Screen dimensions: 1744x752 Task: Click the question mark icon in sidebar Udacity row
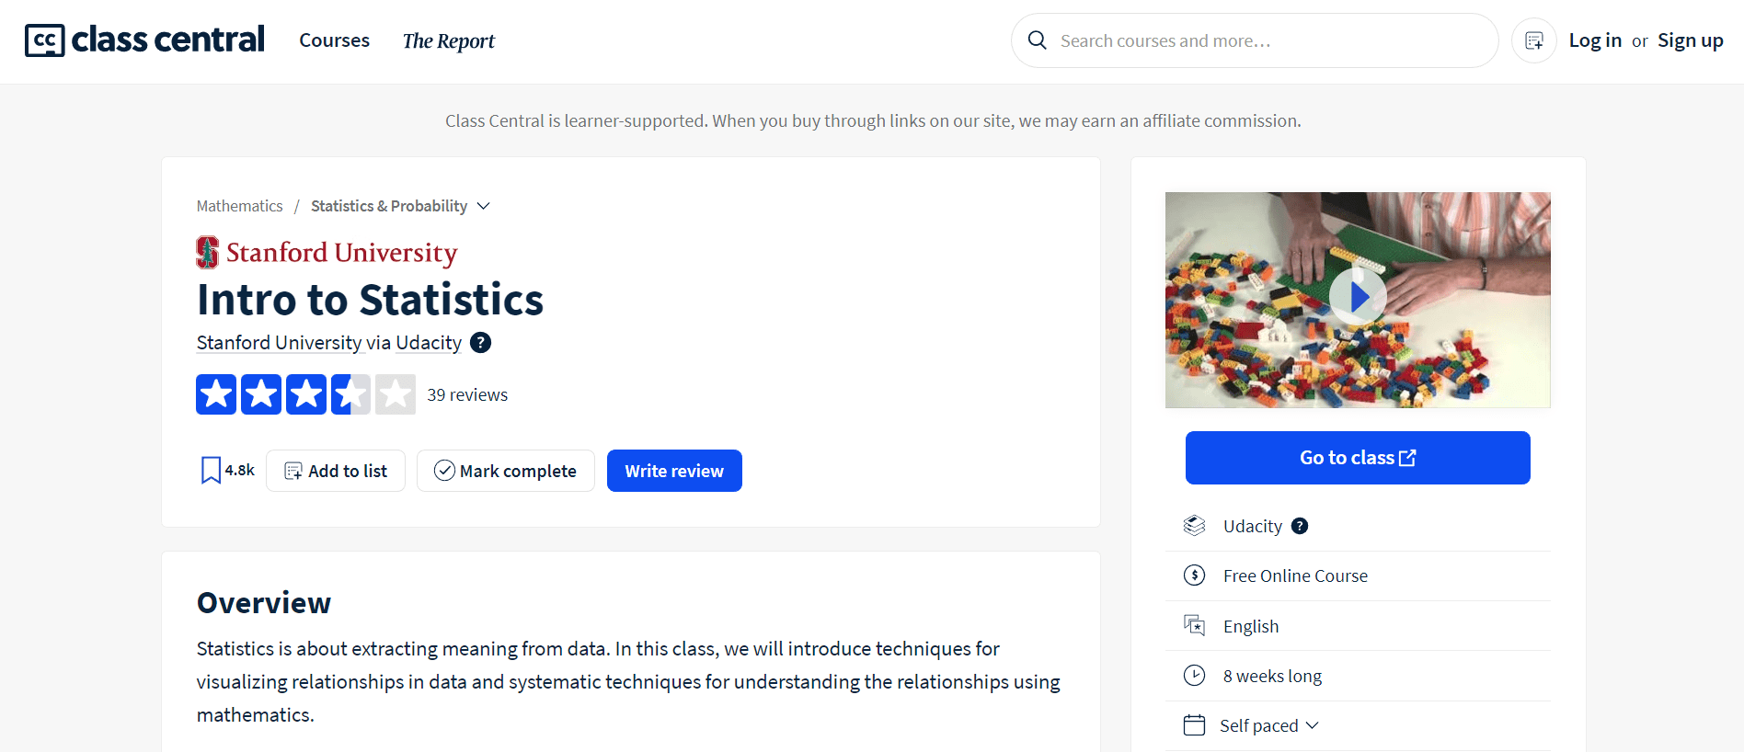click(1300, 526)
